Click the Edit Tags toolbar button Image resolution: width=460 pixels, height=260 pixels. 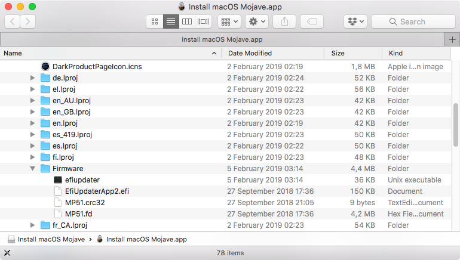pos(312,21)
